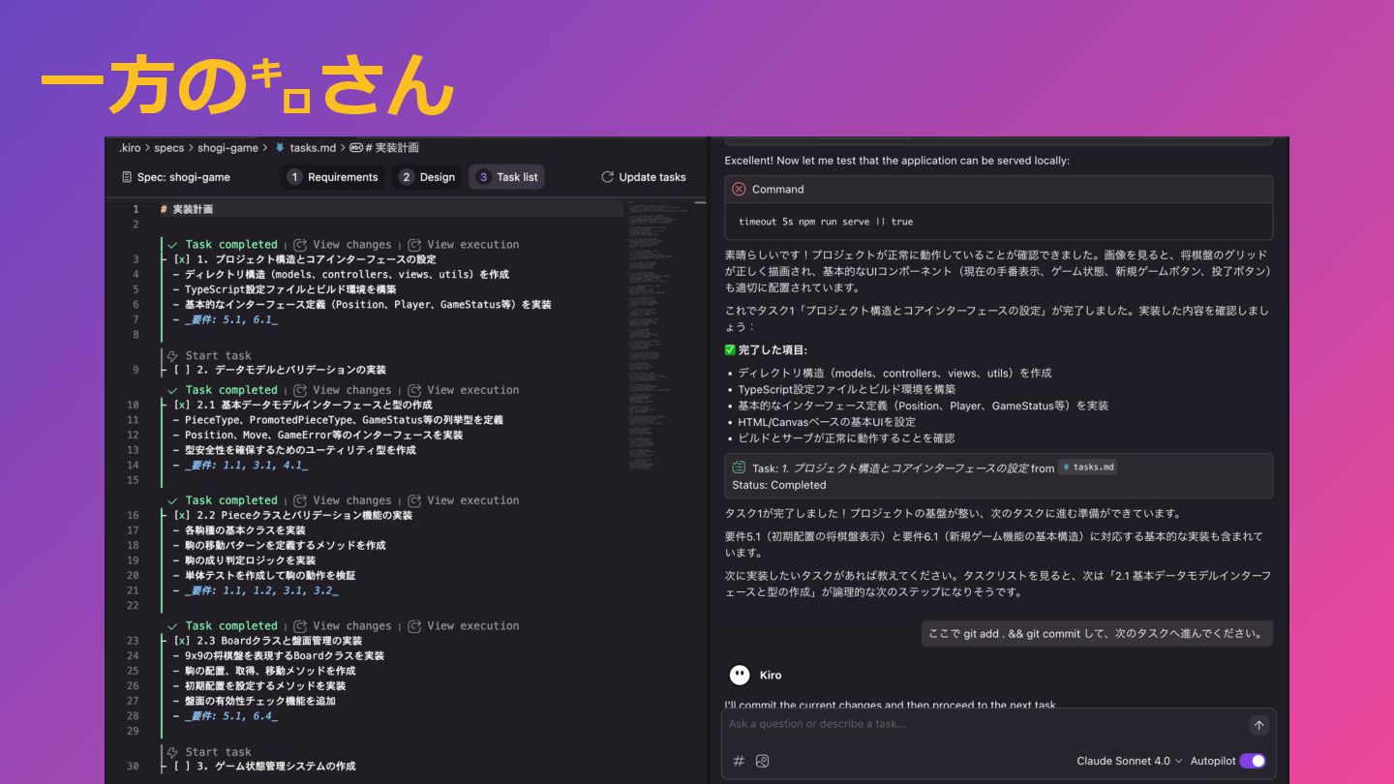Click the send arrow button

(x=1258, y=725)
